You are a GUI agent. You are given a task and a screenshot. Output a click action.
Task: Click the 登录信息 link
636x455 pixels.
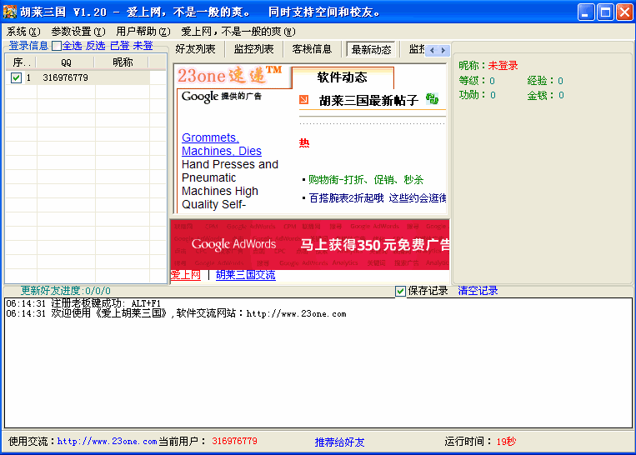point(28,46)
